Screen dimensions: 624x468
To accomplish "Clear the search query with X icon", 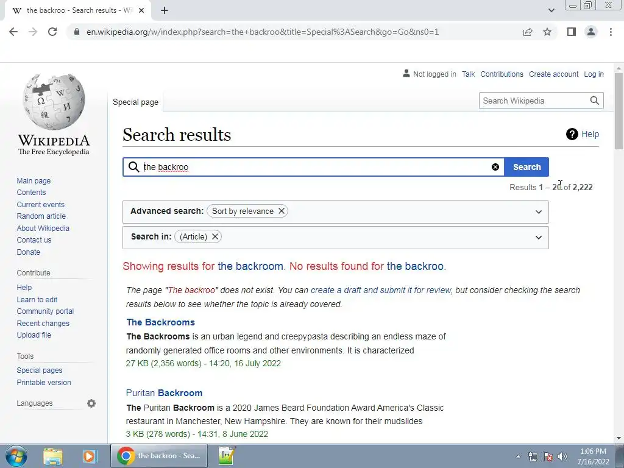I will [x=495, y=167].
